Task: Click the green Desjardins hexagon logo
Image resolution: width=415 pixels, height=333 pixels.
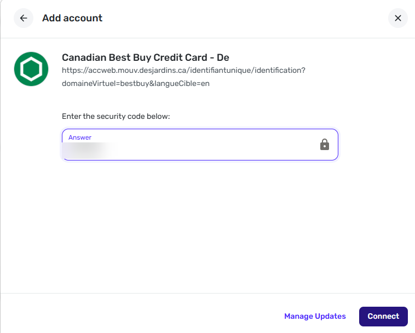Action: click(31, 69)
